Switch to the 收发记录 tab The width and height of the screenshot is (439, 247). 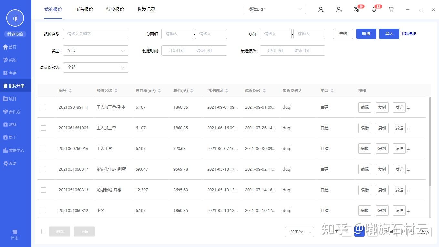[146, 10]
